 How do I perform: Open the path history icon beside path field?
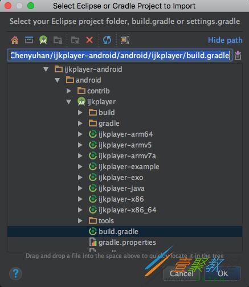[x=238, y=56]
